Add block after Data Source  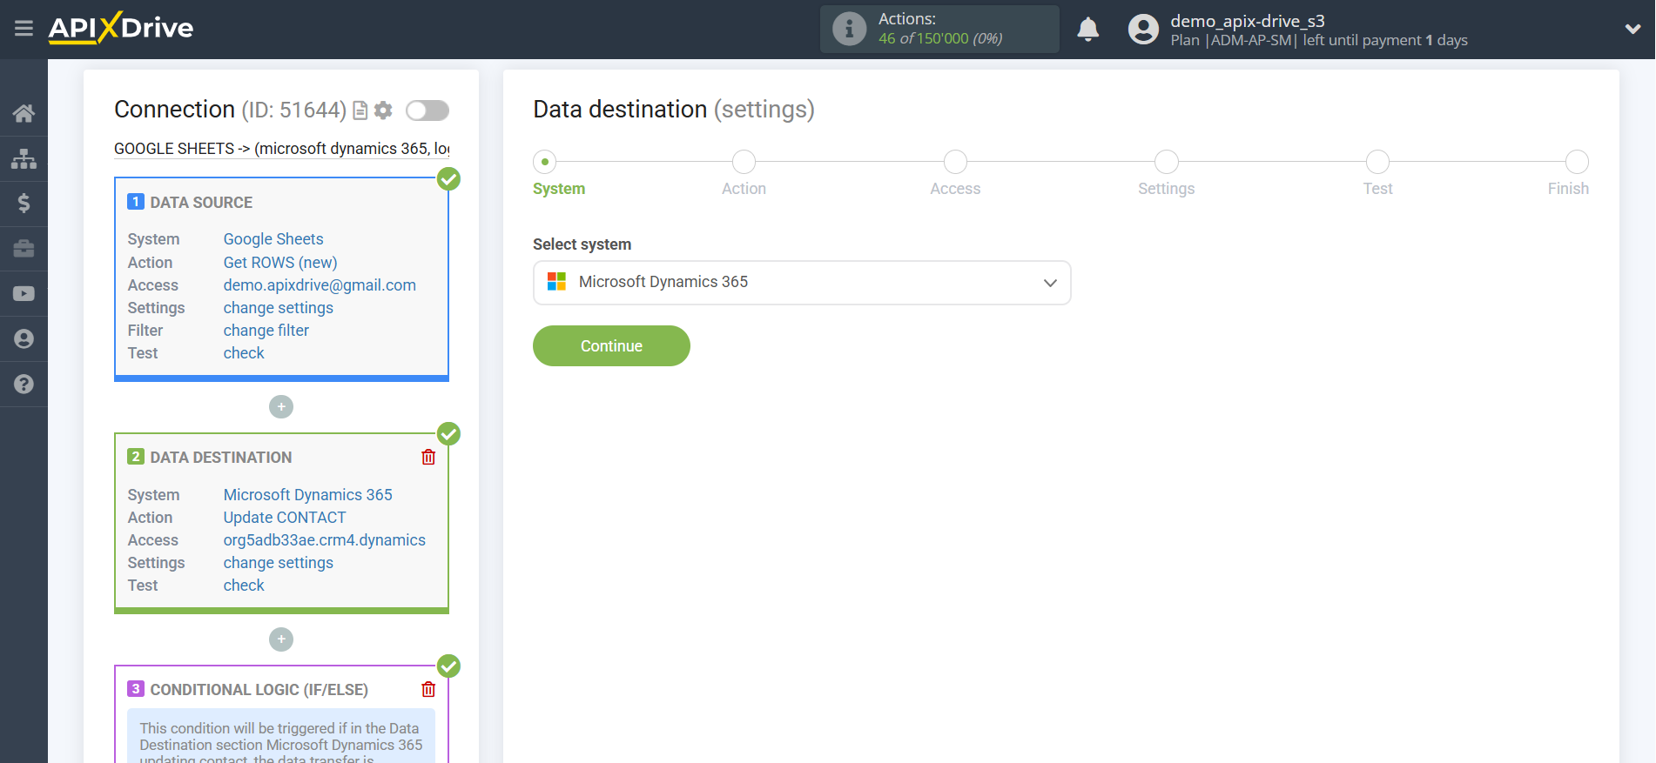coord(281,407)
